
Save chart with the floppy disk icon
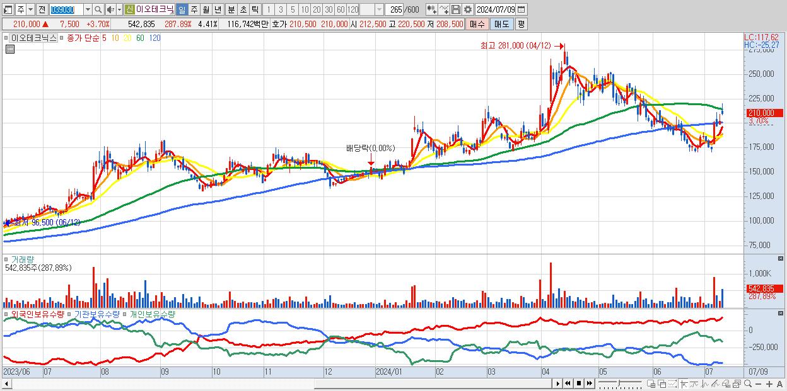pyautogui.click(x=456, y=9)
